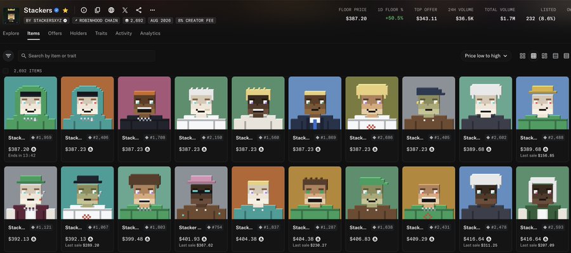This screenshot has width=571, height=253.
Task: Open the three-dot more options menu
Action: pyautogui.click(x=152, y=10)
